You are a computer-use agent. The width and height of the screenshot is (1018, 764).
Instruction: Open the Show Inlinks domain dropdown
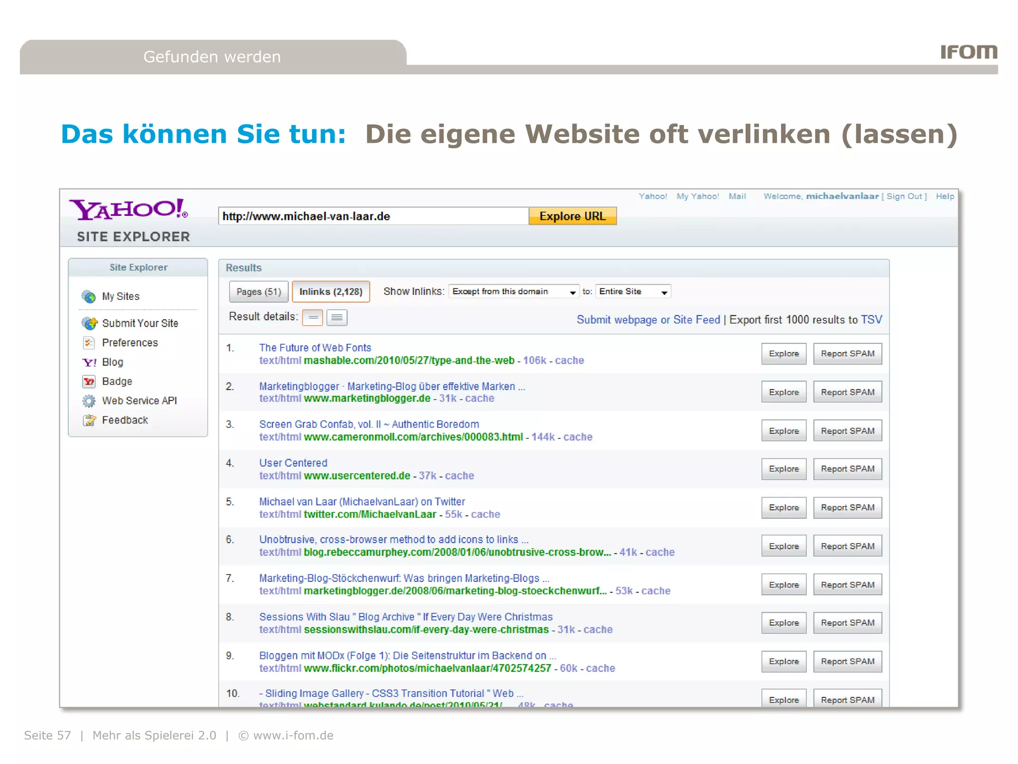tap(513, 291)
